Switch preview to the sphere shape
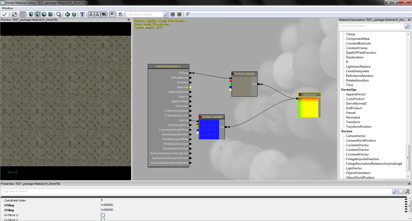Image resolution: width=412 pixels, height=221 pixels. 44,14
